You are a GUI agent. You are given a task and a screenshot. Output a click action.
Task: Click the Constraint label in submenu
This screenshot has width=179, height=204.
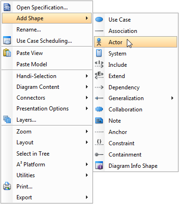tap(122, 143)
